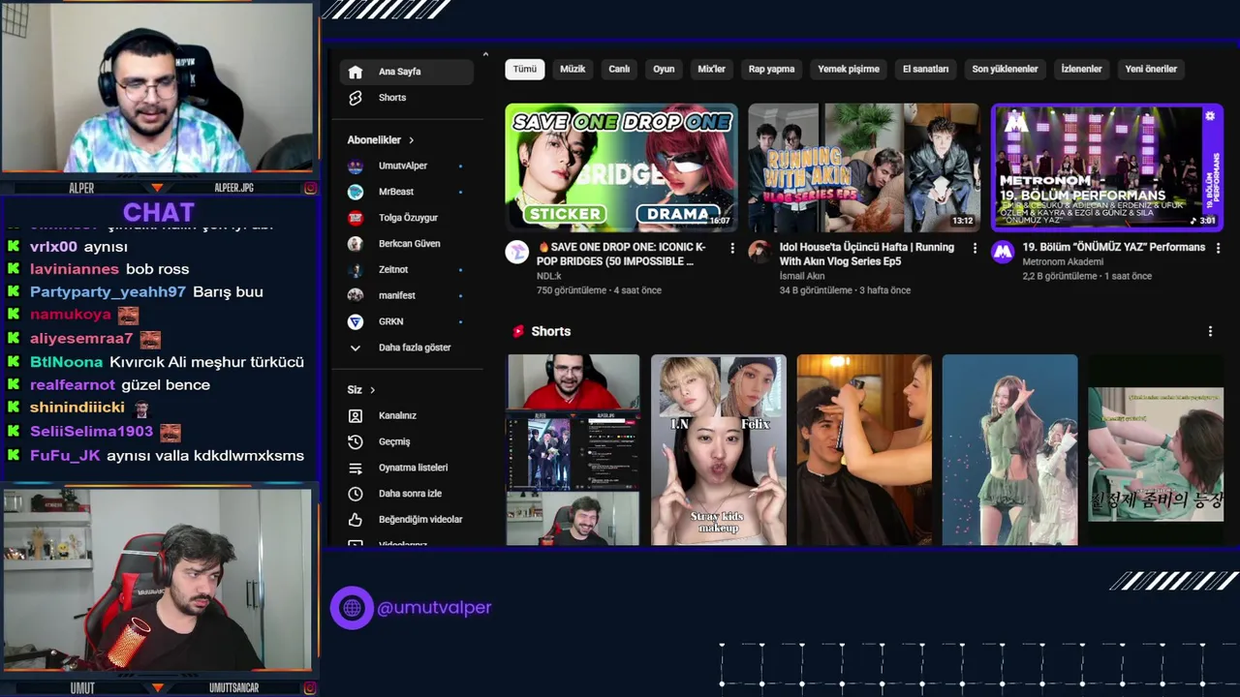This screenshot has width=1240, height=697.
Task: Open green dress stage performance short
Action: (x=1009, y=450)
